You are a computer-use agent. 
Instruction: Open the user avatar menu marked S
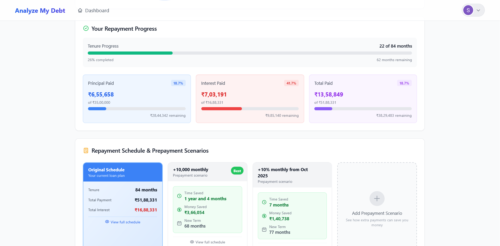468,10
